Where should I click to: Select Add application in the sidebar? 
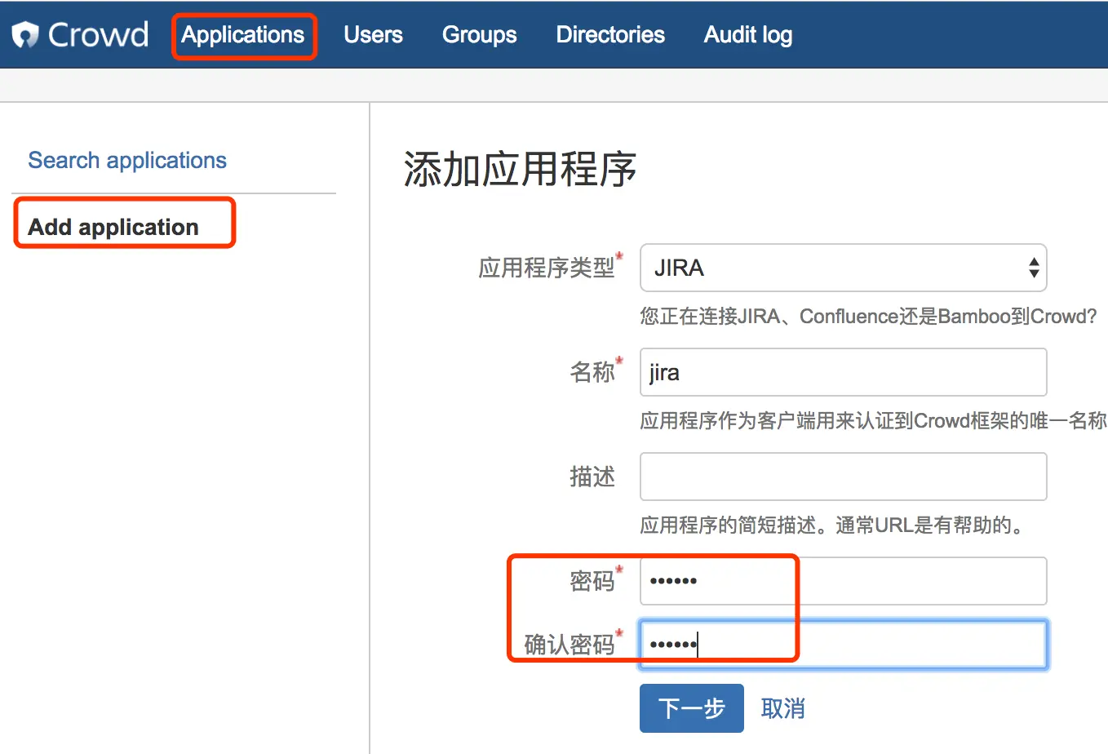point(113,227)
